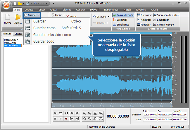
Task: Click the Zoom In magnifier icon
Action: [x=84, y=113]
